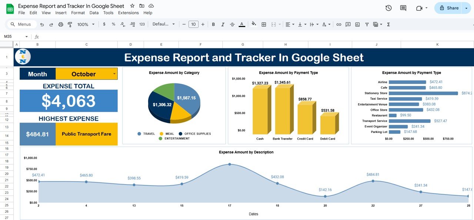Open the Default font dropdown
Image resolution: width=474 pixels, height=220 pixels.
(164, 24)
